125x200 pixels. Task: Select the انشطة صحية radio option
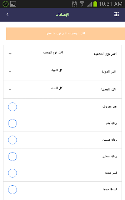(x=12, y=190)
